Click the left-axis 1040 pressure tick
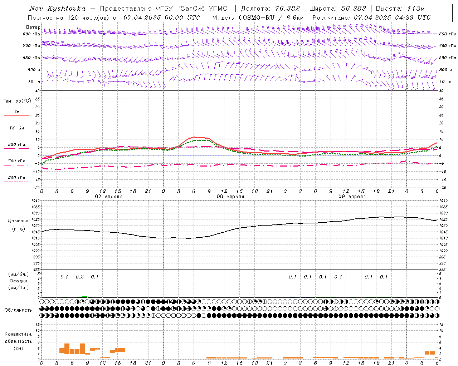Viewport: 458px width, 366px height. tap(36, 201)
